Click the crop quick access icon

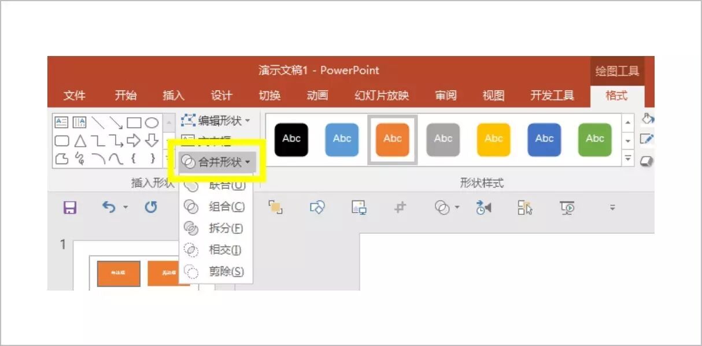pyautogui.click(x=400, y=207)
